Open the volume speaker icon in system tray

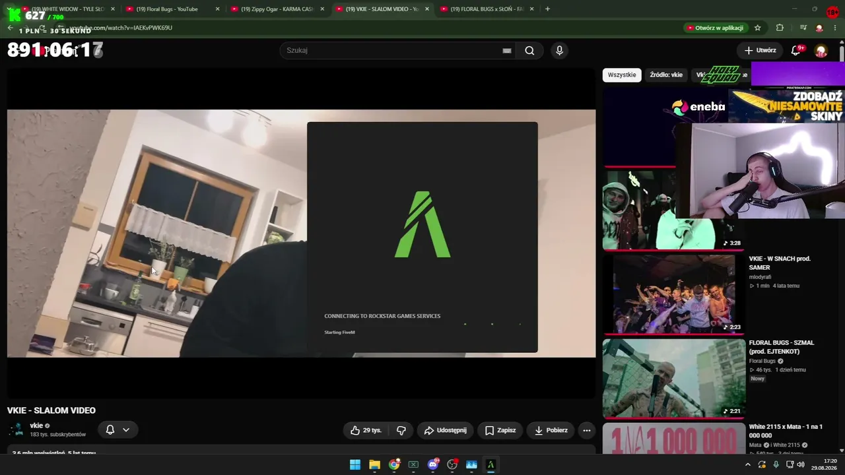pos(801,464)
